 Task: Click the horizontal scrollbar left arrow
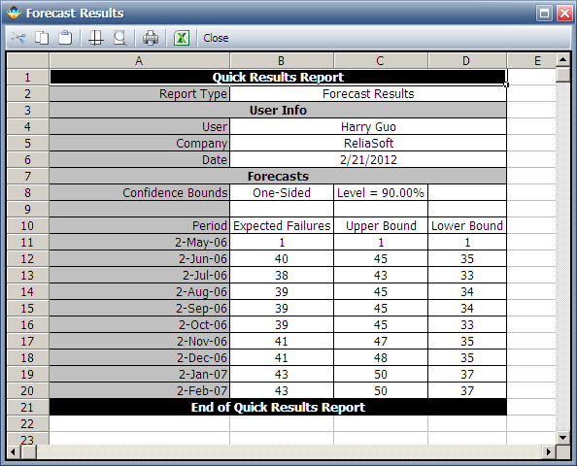coord(14,451)
